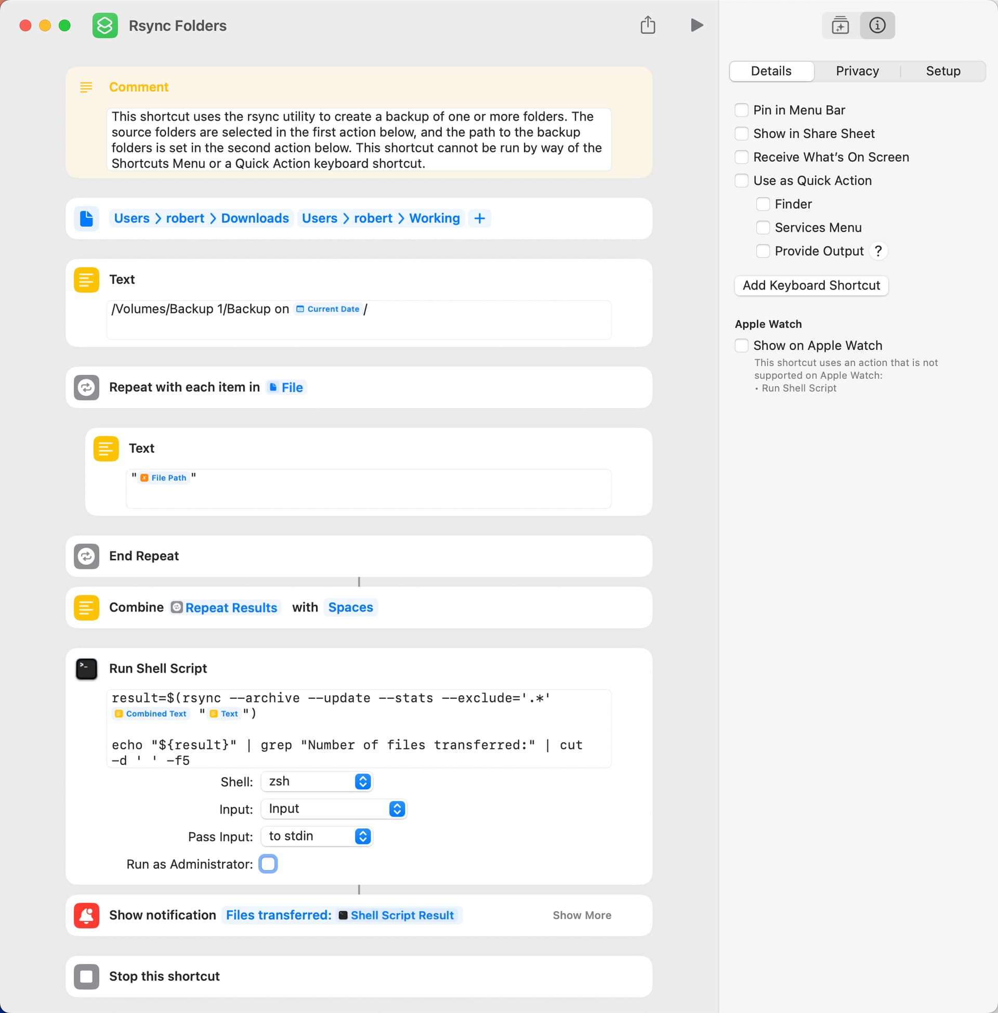This screenshot has width=998, height=1013.
Task: Open the Shell dropdown showing zsh
Action: 317,782
